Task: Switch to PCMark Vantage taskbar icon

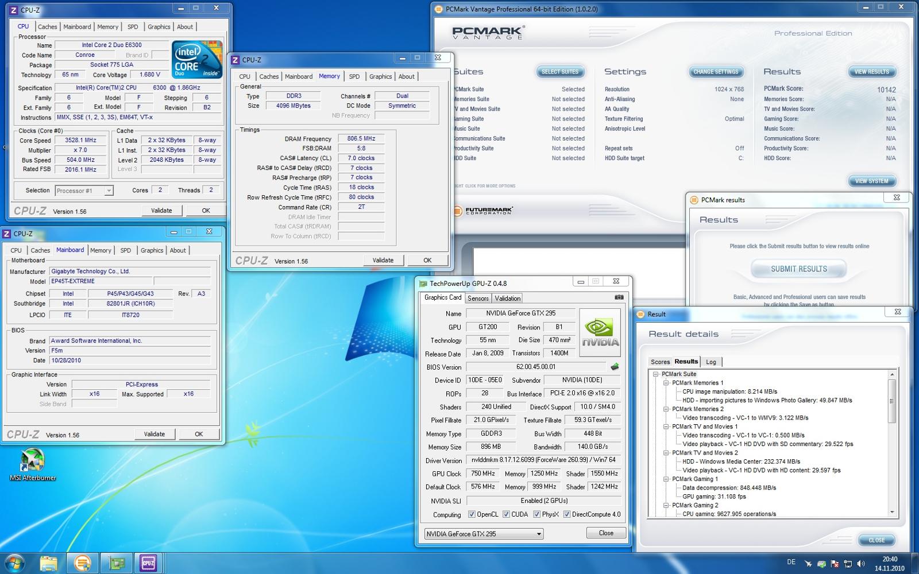Action: point(83,564)
